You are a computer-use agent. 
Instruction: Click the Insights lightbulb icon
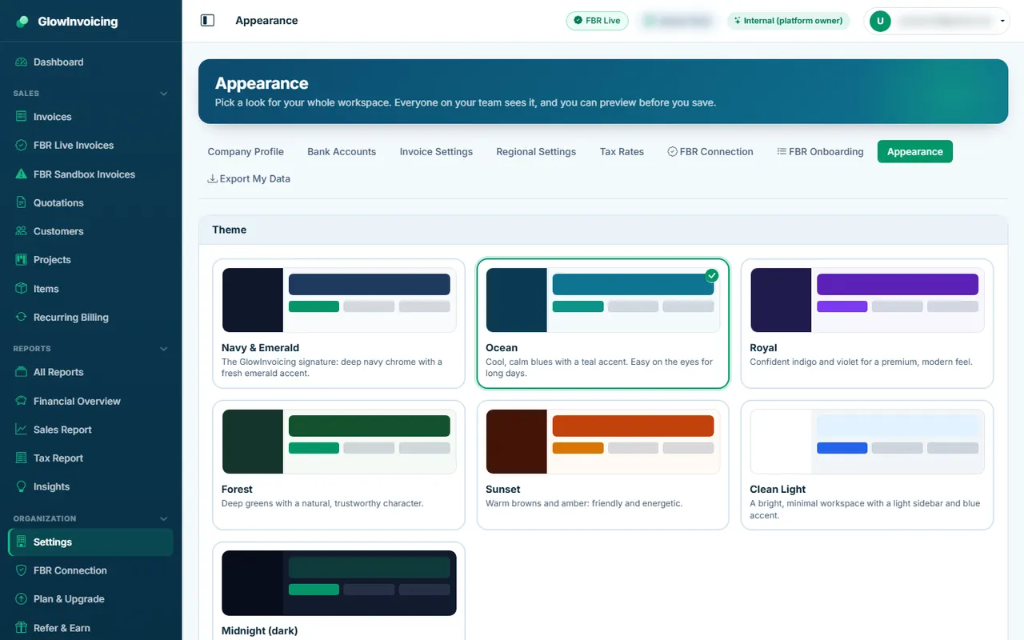22,486
